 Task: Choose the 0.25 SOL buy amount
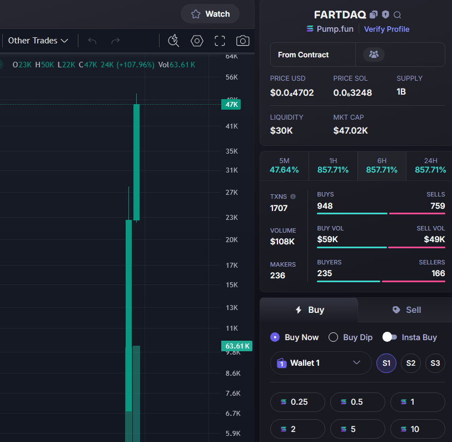(x=297, y=402)
